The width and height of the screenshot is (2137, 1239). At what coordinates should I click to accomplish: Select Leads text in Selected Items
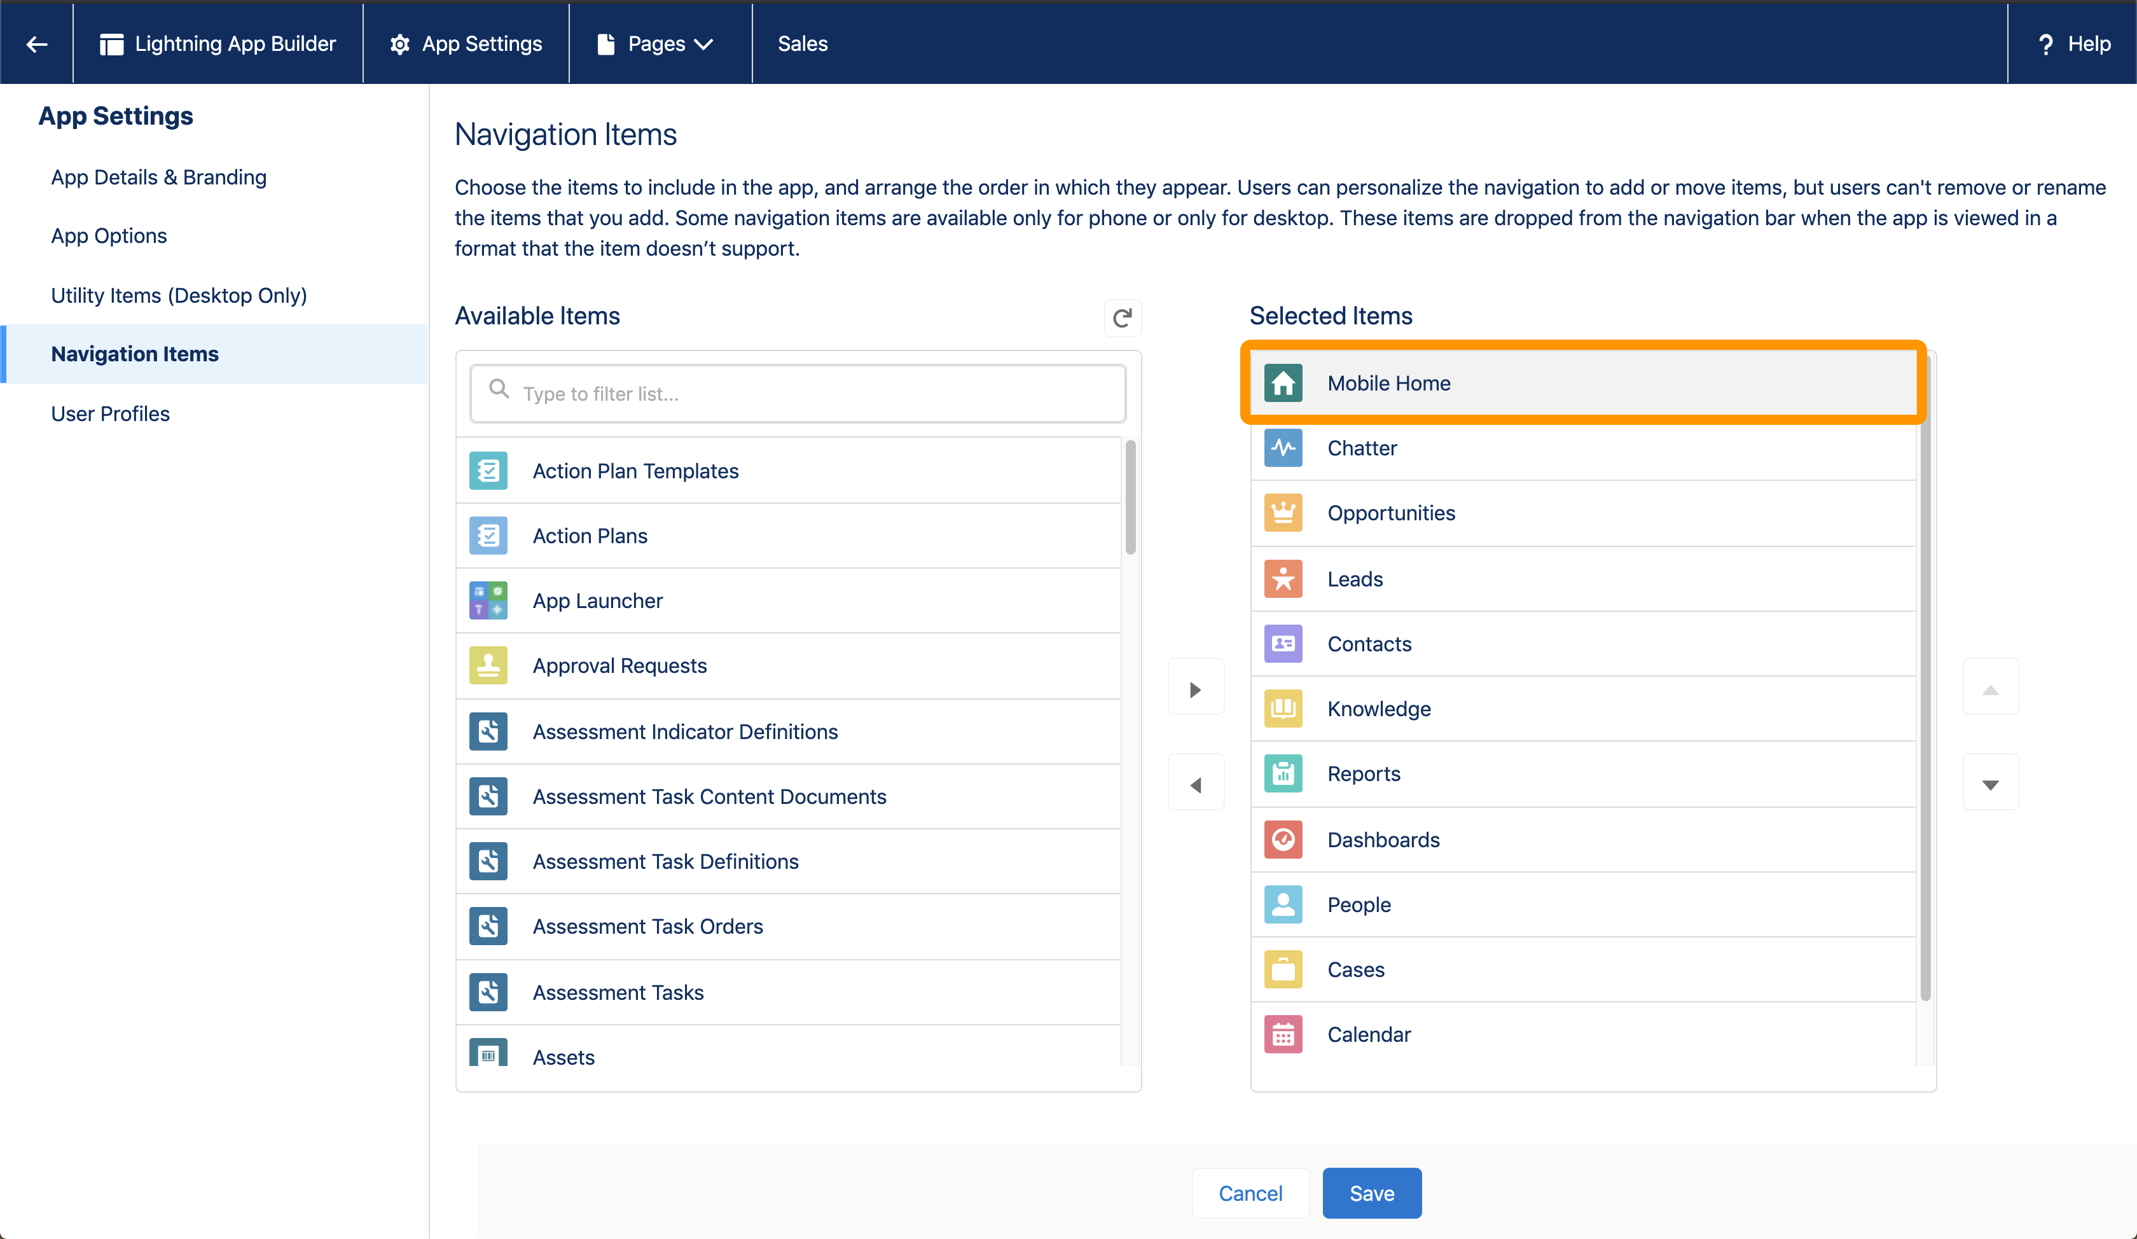[1354, 579]
